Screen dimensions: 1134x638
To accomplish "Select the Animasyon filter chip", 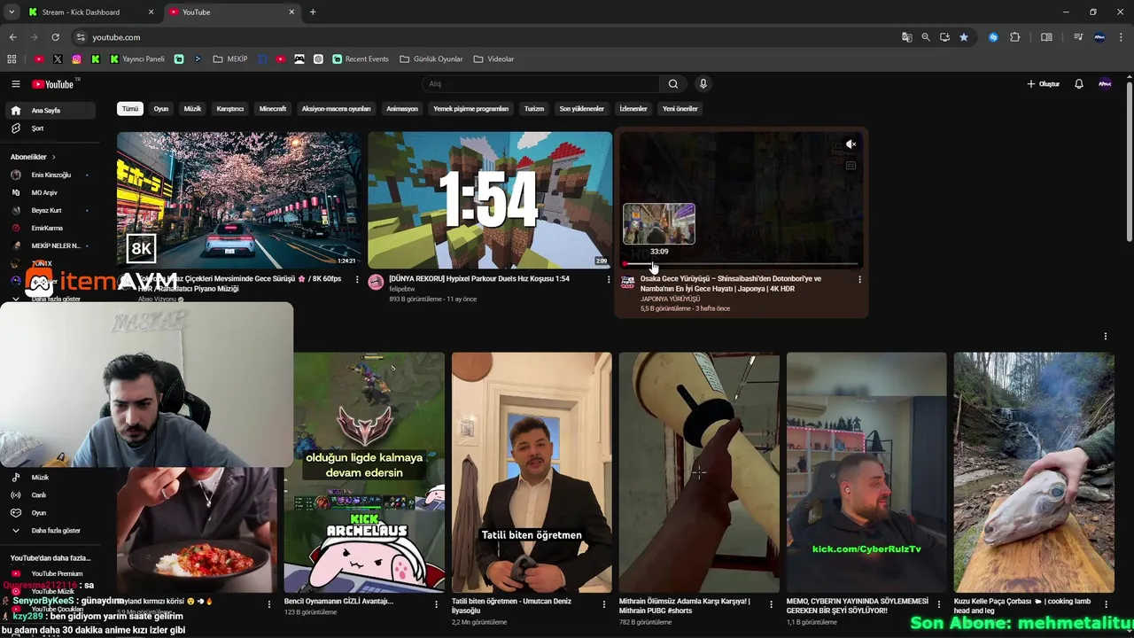I will 402,109.
